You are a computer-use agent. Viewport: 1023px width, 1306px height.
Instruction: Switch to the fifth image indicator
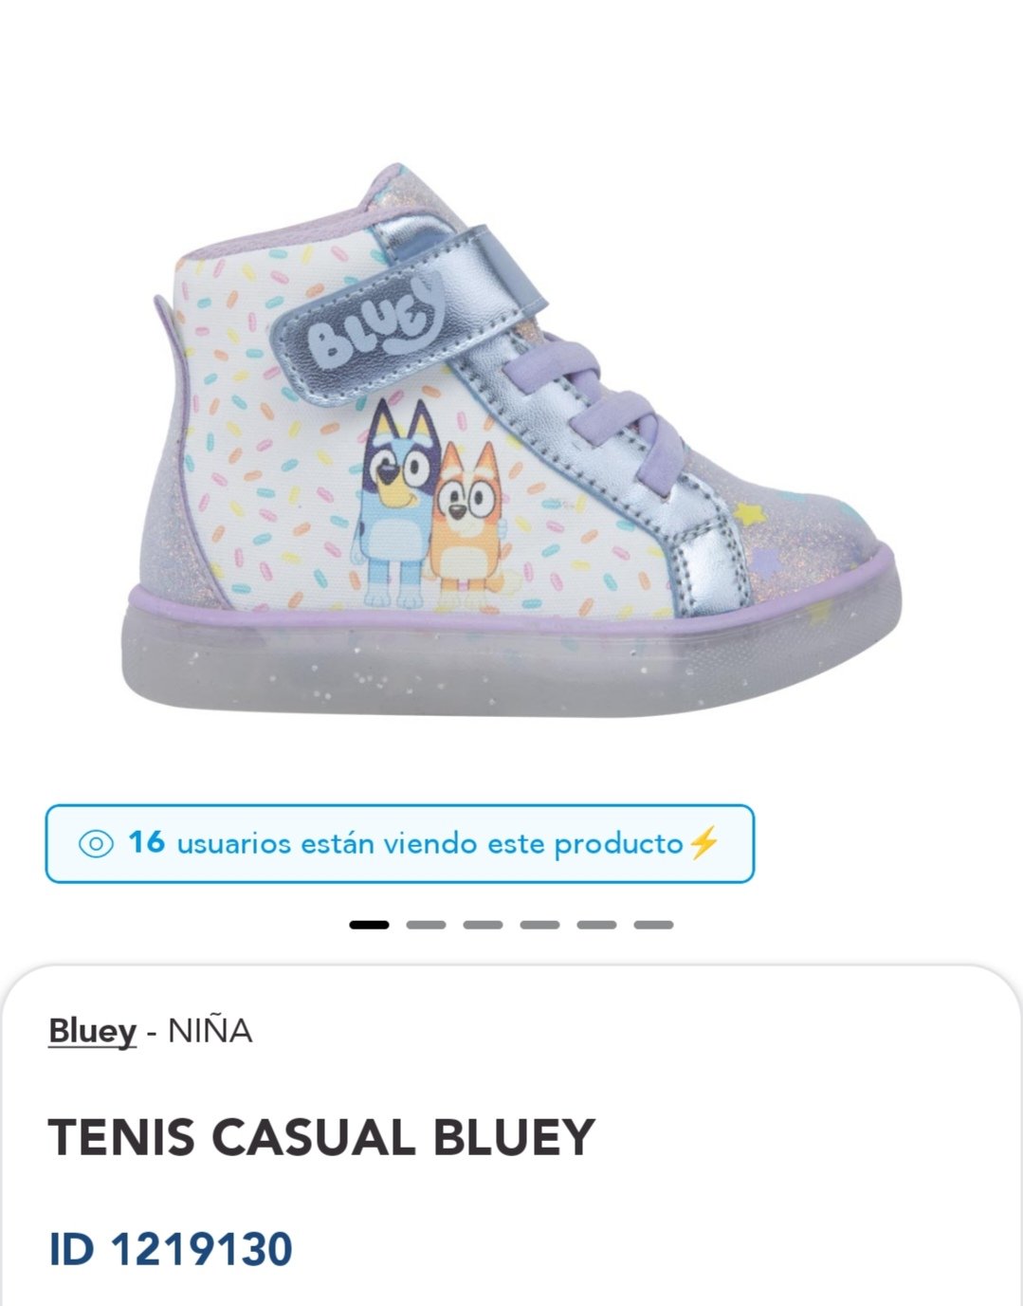[x=596, y=925]
